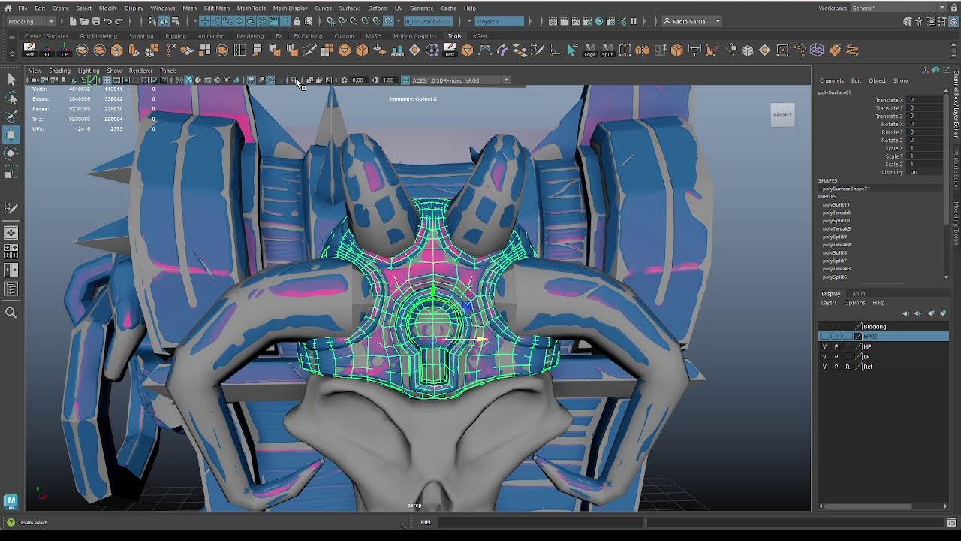Click the Edge shelf button
Viewport: 961px width, 541px height.
pyautogui.click(x=589, y=50)
